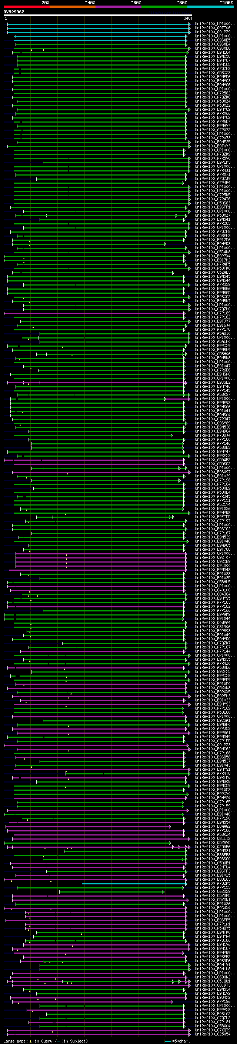Open hit UniRef100_C5XAW8

[213, 688]
